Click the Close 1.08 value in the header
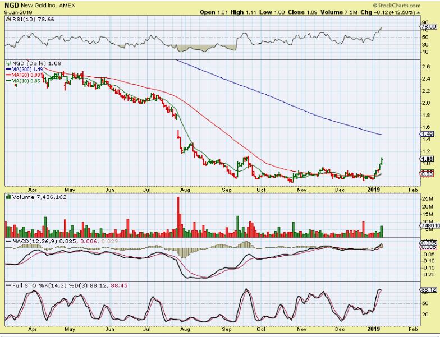This screenshot has width=440, height=337. 302,12
